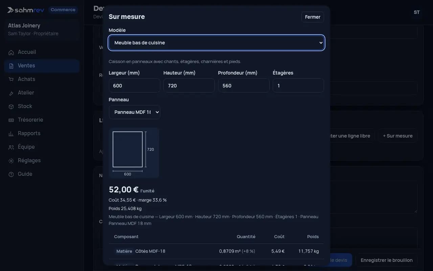This screenshot has width=433, height=271.
Task: Click the Atelier tool icon
Action: coord(11,93)
